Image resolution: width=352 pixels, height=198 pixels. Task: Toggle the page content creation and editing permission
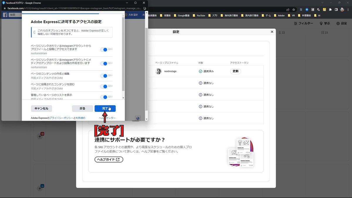[104, 76]
